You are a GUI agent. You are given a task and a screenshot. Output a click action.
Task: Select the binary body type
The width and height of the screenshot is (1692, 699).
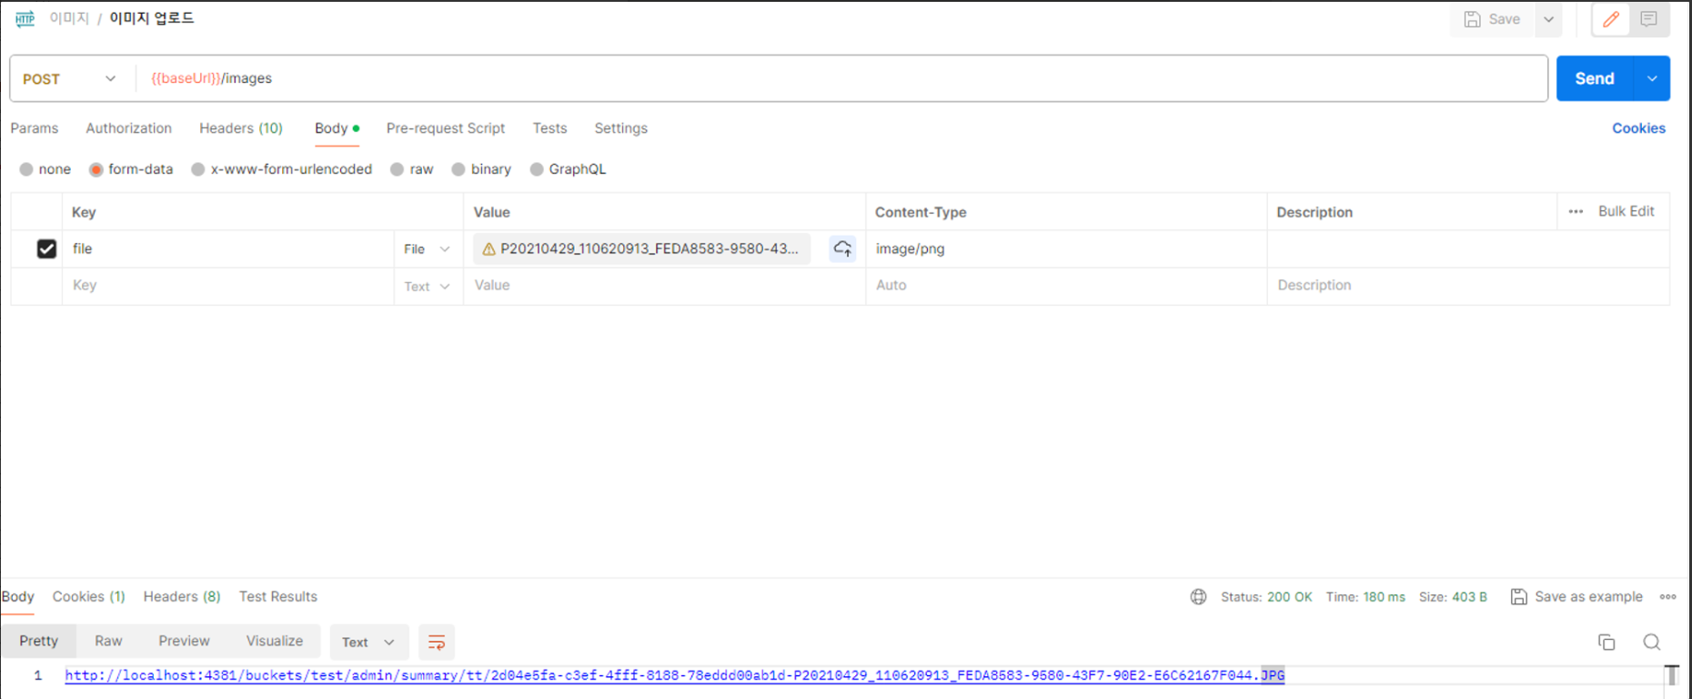coord(458,169)
